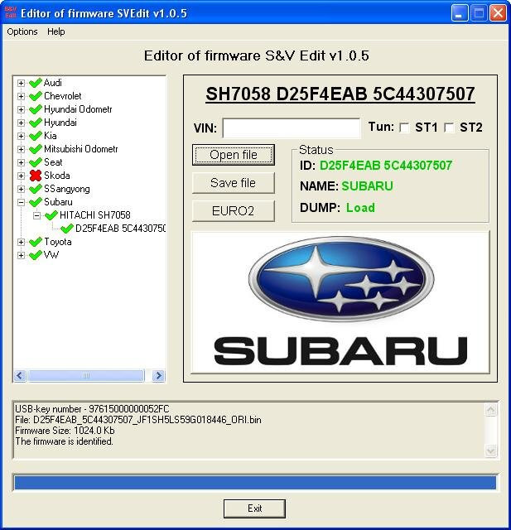
Task: Select the Hyundai tree item label
Action: 60,123
